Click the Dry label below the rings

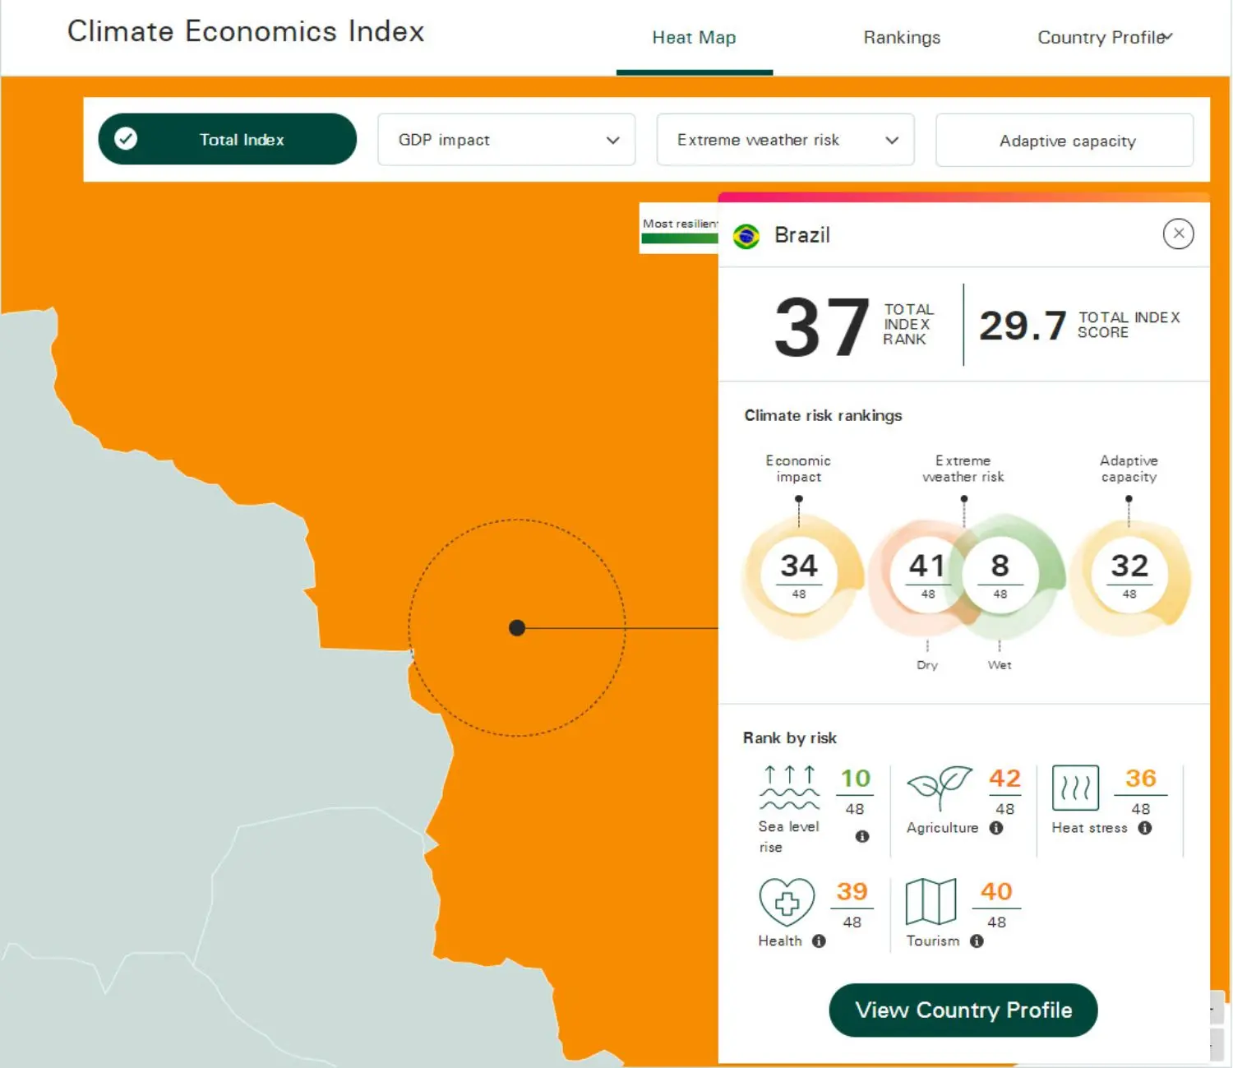(927, 665)
